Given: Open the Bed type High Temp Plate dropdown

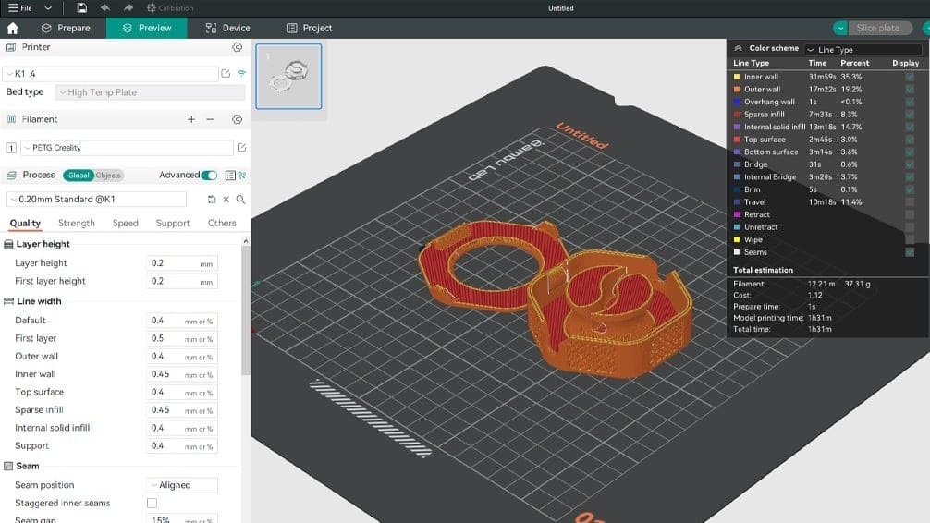Looking at the screenshot, I should 151,91.
